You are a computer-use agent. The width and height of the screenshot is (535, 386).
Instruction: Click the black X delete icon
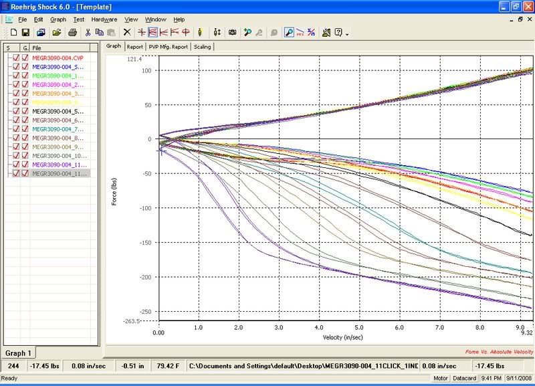click(x=127, y=32)
